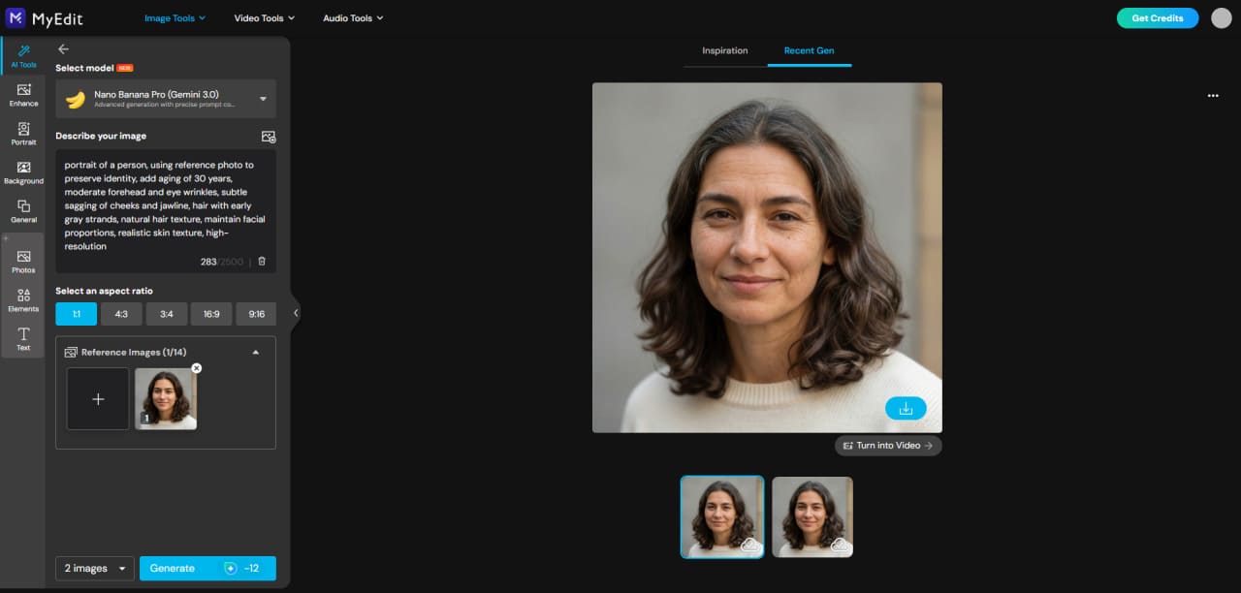Select the second generated image thumbnail
The height and width of the screenshot is (593, 1241).
coord(811,516)
